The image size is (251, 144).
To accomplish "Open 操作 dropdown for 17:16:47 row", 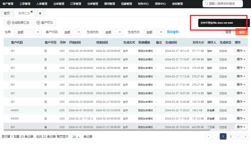I will click(x=241, y=59).
